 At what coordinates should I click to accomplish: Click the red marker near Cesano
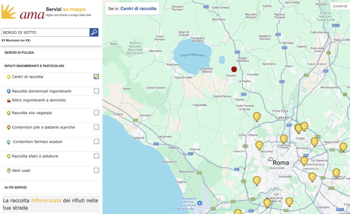pyautogui.click(x=234, y=69)
